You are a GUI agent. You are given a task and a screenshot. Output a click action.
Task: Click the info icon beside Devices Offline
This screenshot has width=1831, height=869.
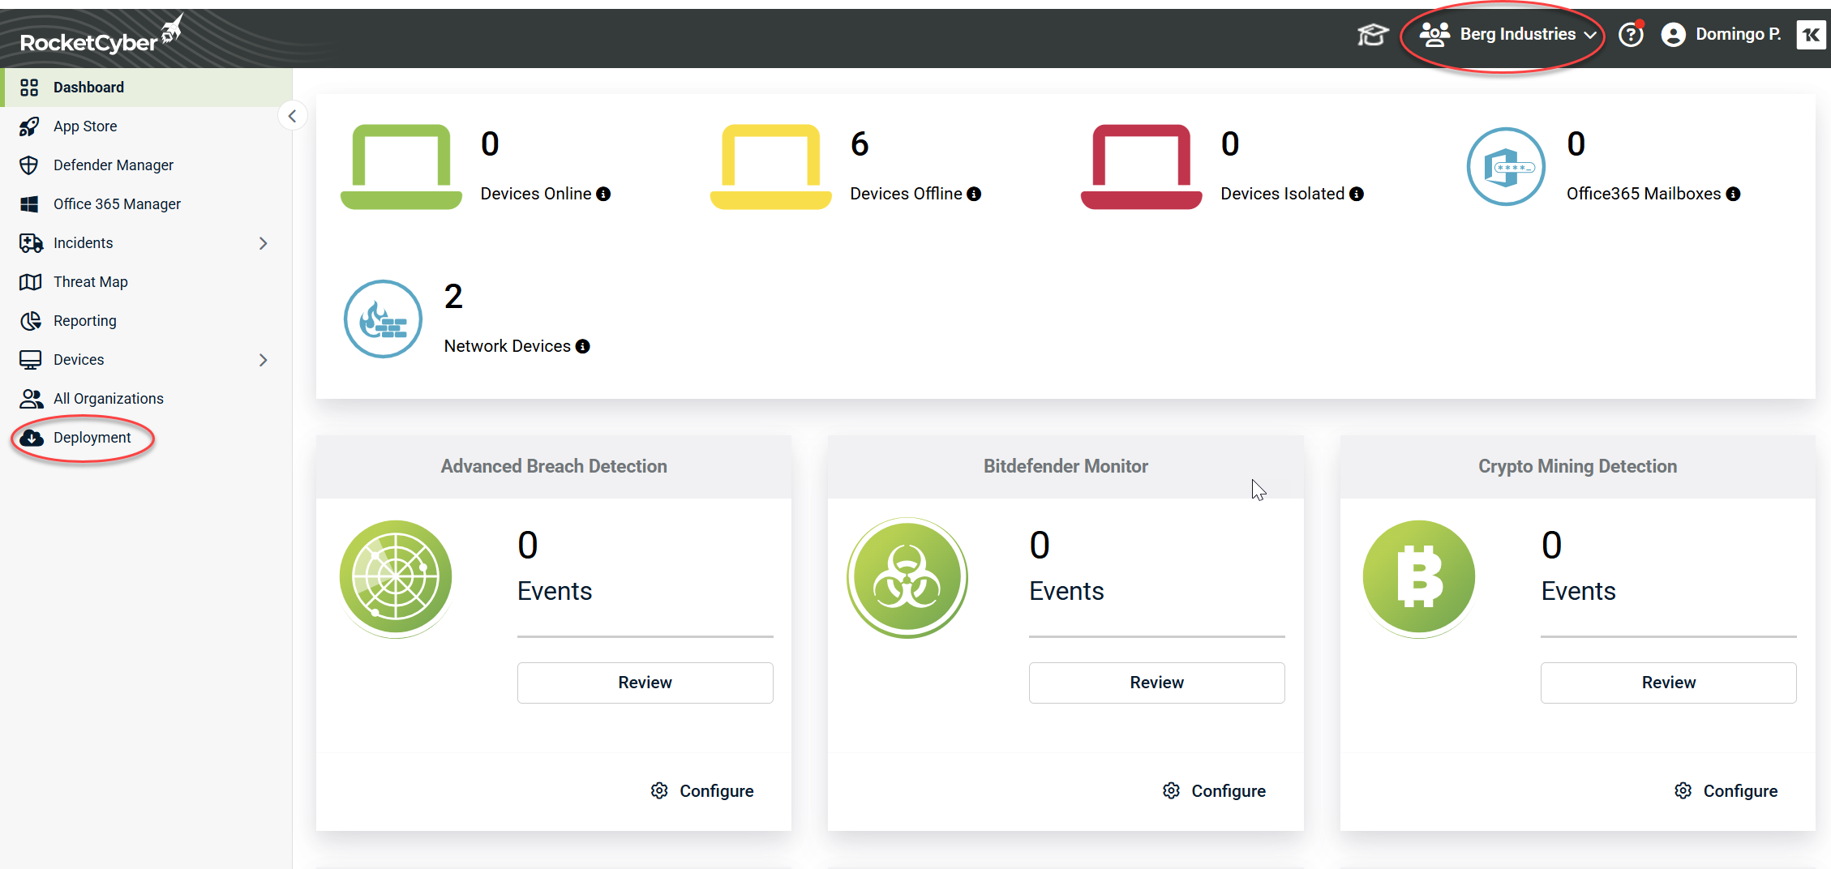(974, 194)
